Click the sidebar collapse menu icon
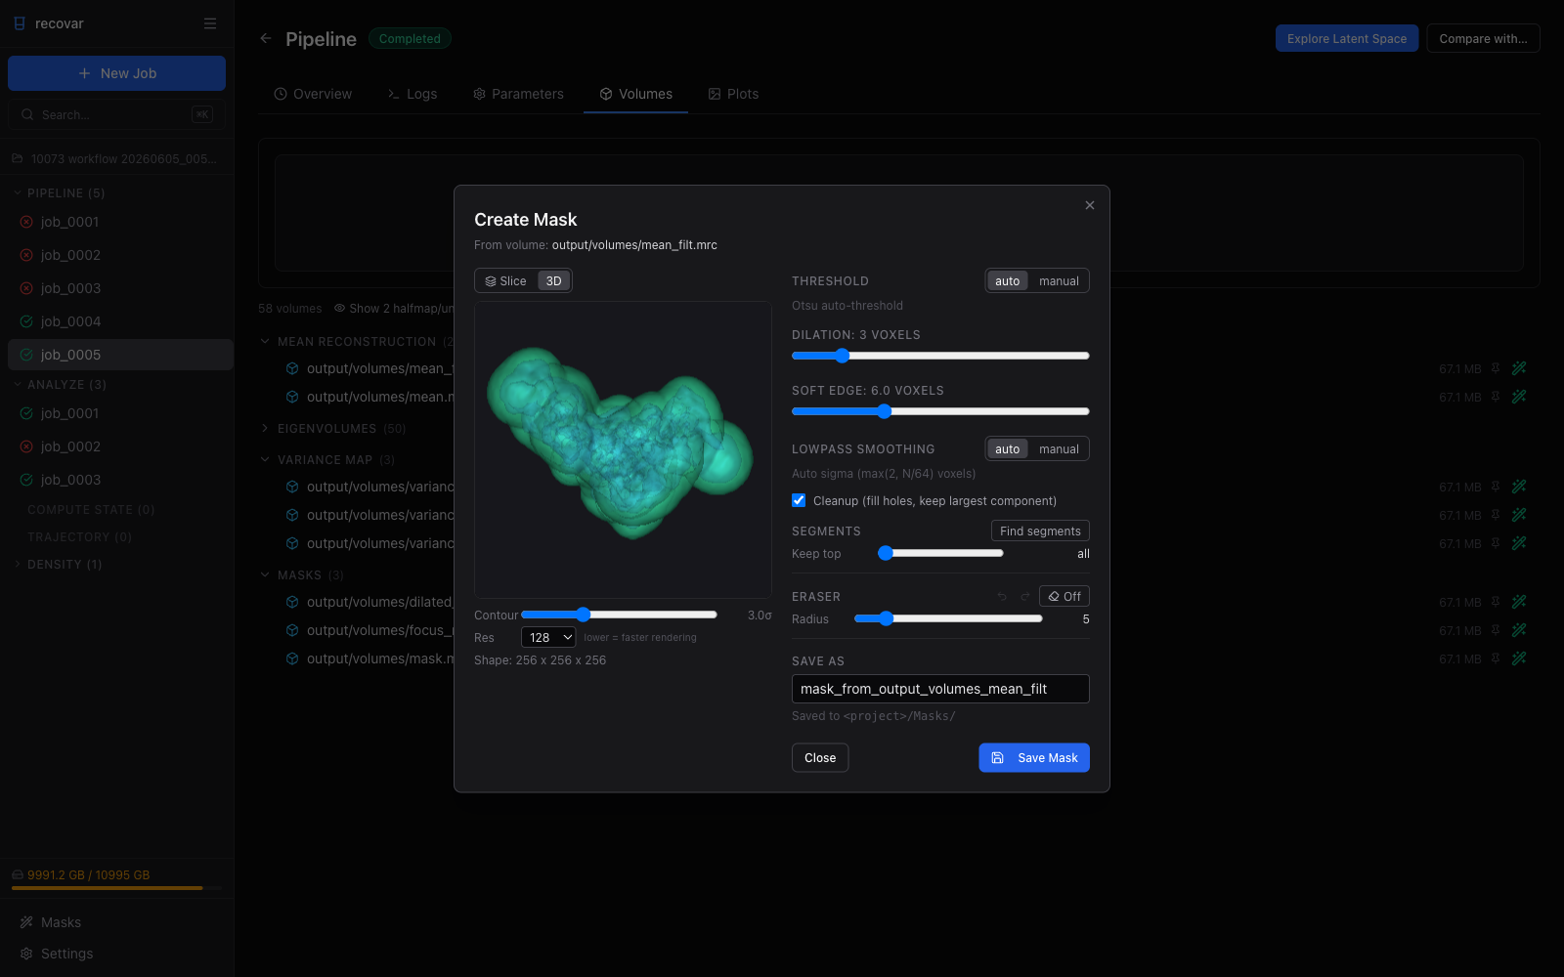The height and width of the screenshot is (977, 1564). coord(210,23)
